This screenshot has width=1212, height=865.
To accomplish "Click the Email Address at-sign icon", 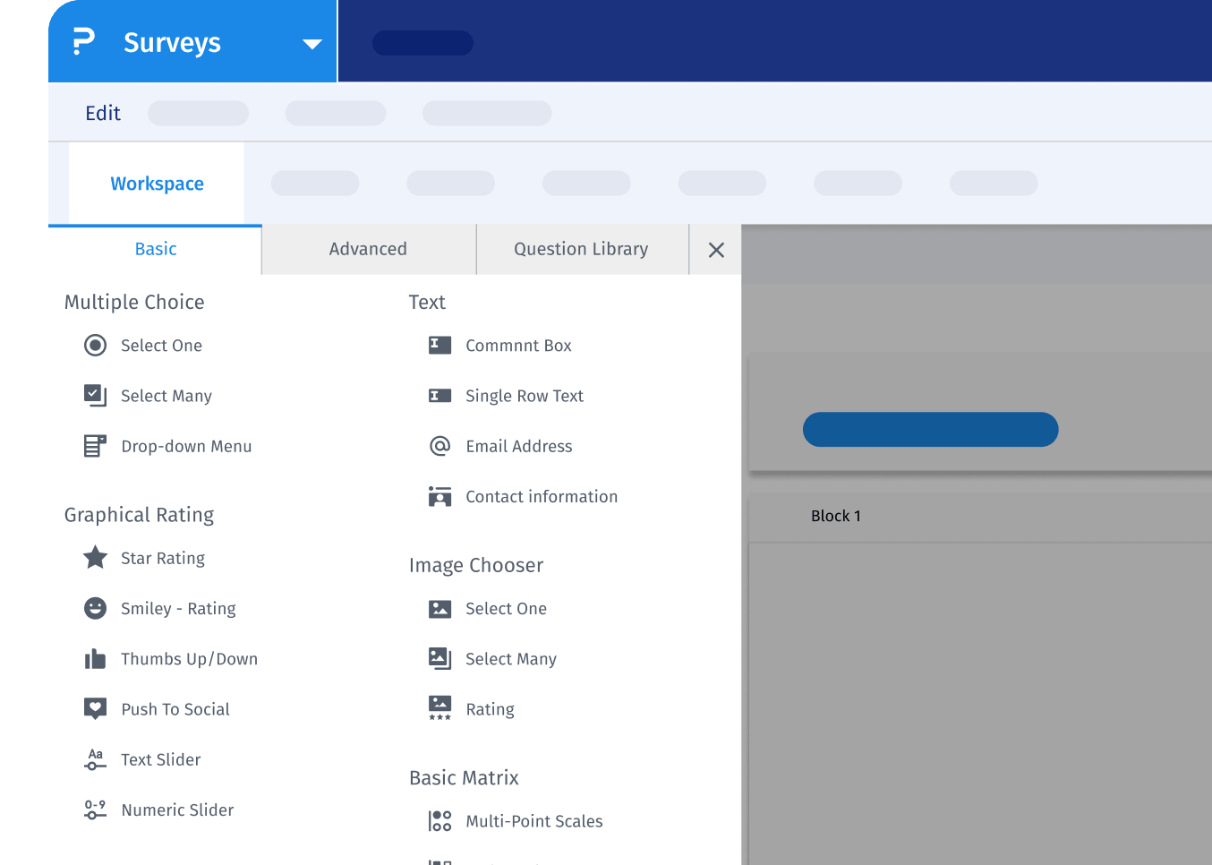I will [x=440, y=446].
